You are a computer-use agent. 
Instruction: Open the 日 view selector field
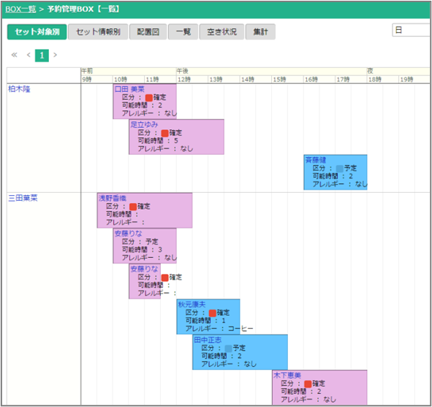pos(412,30)
